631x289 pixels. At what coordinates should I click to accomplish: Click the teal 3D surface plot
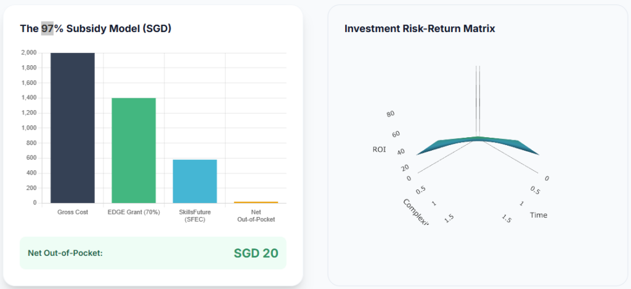478,145
